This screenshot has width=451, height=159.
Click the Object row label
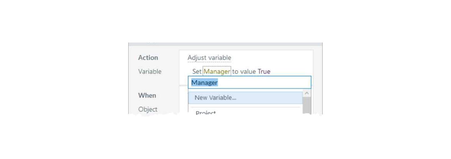point(148,109)
